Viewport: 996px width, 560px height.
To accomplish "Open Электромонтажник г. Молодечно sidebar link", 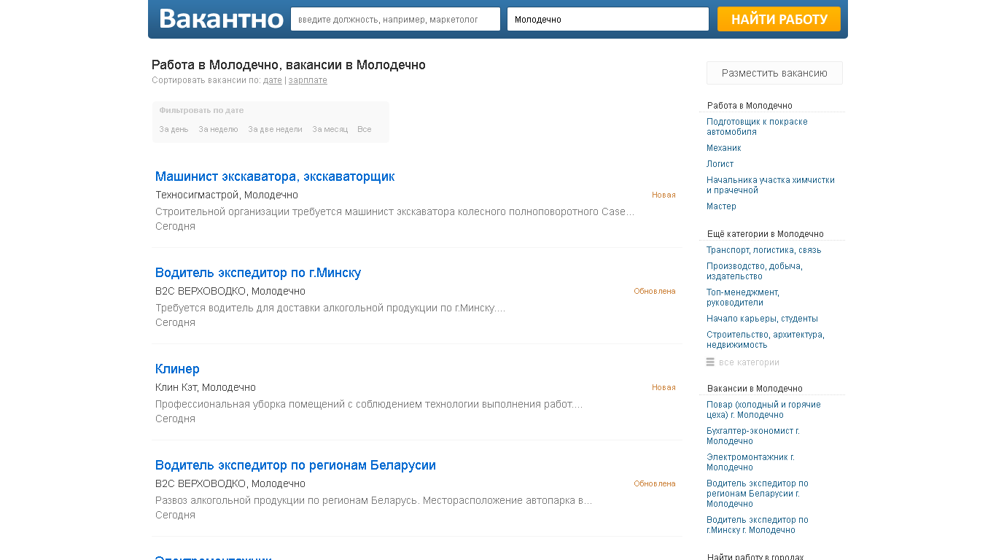I will [750, 462].
